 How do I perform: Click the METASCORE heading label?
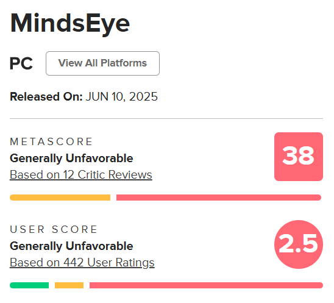coord(51,141)
